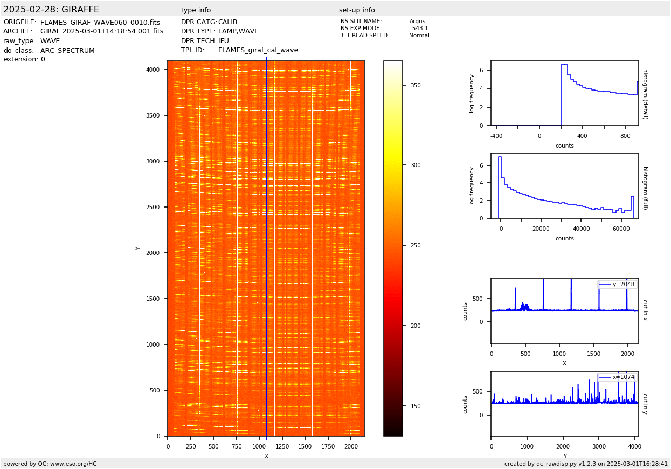Image resolution: width=671 pixels, height=469 pixels.
Task: Click the qc_rawdisp.py creation note in the footer
Action: pyautogui.click(x=586, y=464)
